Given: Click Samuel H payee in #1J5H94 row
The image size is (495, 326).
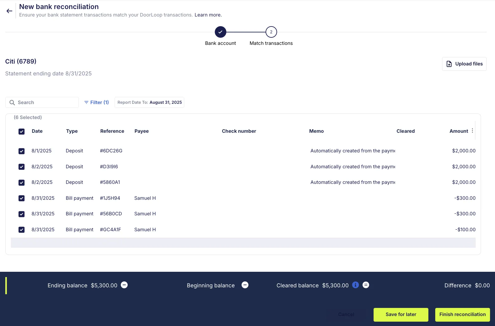Looking at the screenshot, I should coord(145,198).
